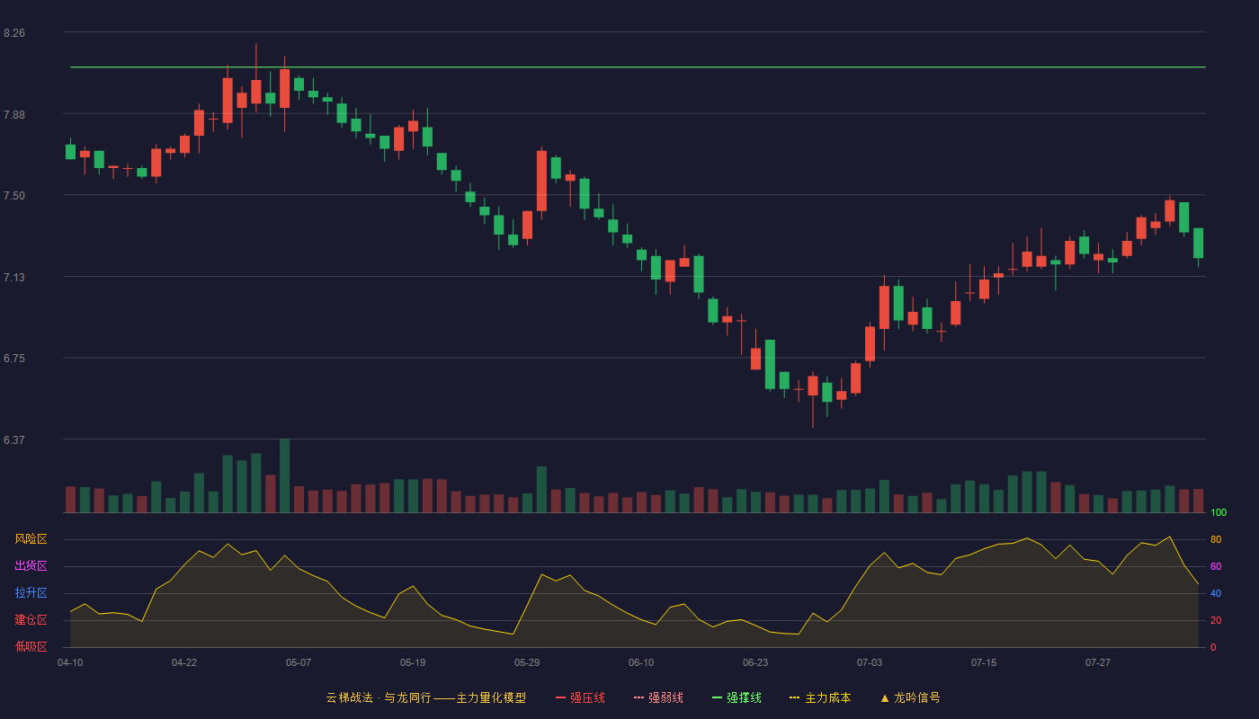Viewport: 1259px width, 719px height.
Task: Toggle the 主力成本 legend series
Action: (x=820, y=697)
